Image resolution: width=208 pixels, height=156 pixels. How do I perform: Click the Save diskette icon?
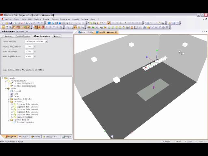click(10, 23)
